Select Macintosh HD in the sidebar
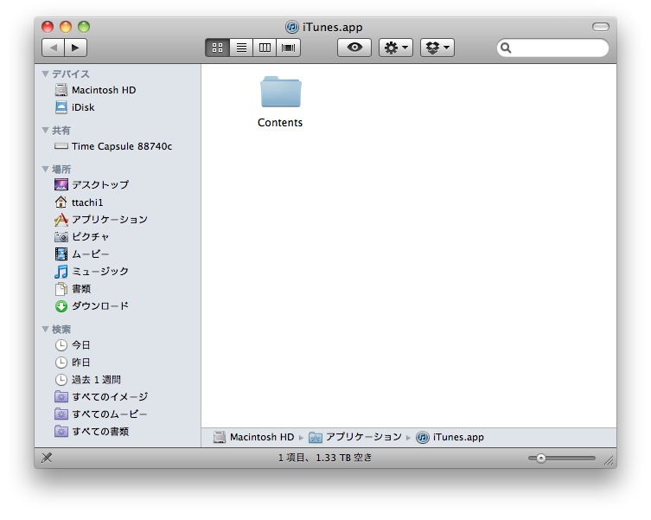The width and height of the screenshot is (651, 520). click(103, 90)
